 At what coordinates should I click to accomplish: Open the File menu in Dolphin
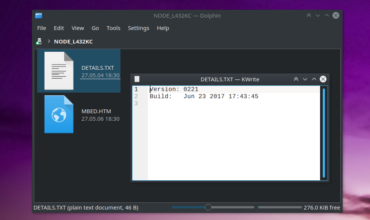pyautogui.click(x=42, y=28)
